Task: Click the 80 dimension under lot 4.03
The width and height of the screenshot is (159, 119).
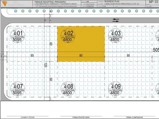Action: click(x=128, y=56)
